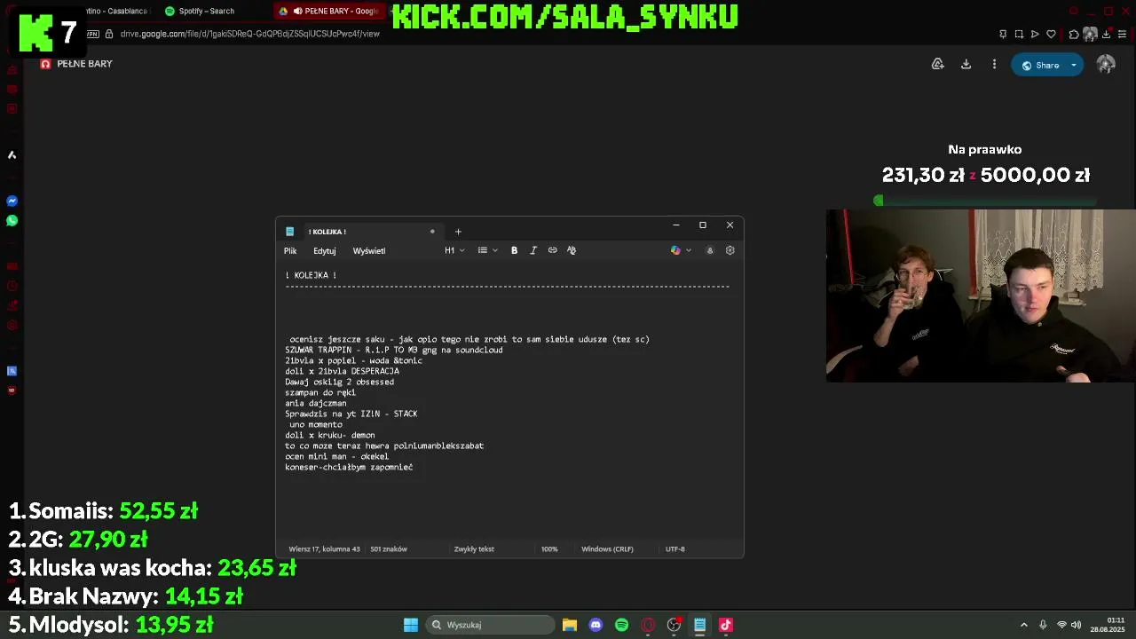The height and width of the screenshot is (639, 1136).
Task: Open the H1 heading dropdown
Action: tap(454, 250)
